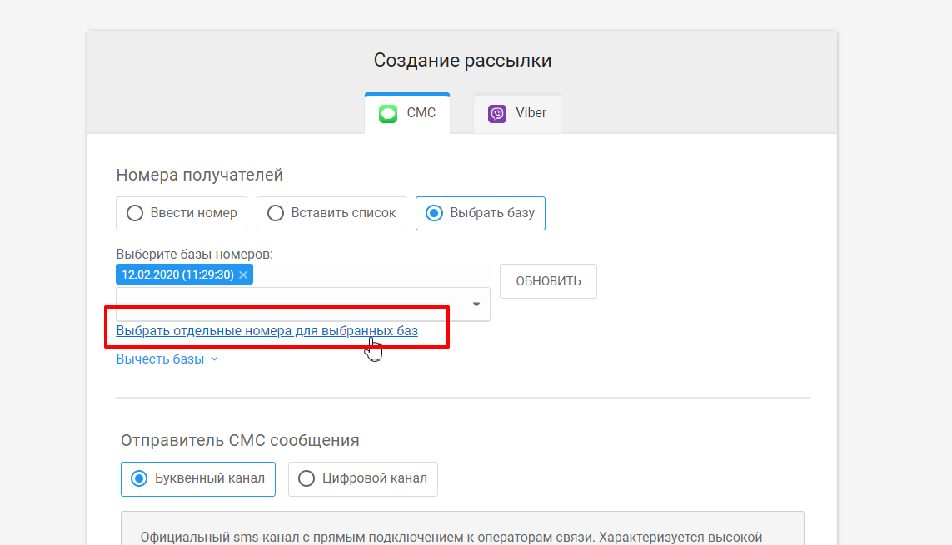Select the Вставить список option
The image size is (952, 545).
331,213
